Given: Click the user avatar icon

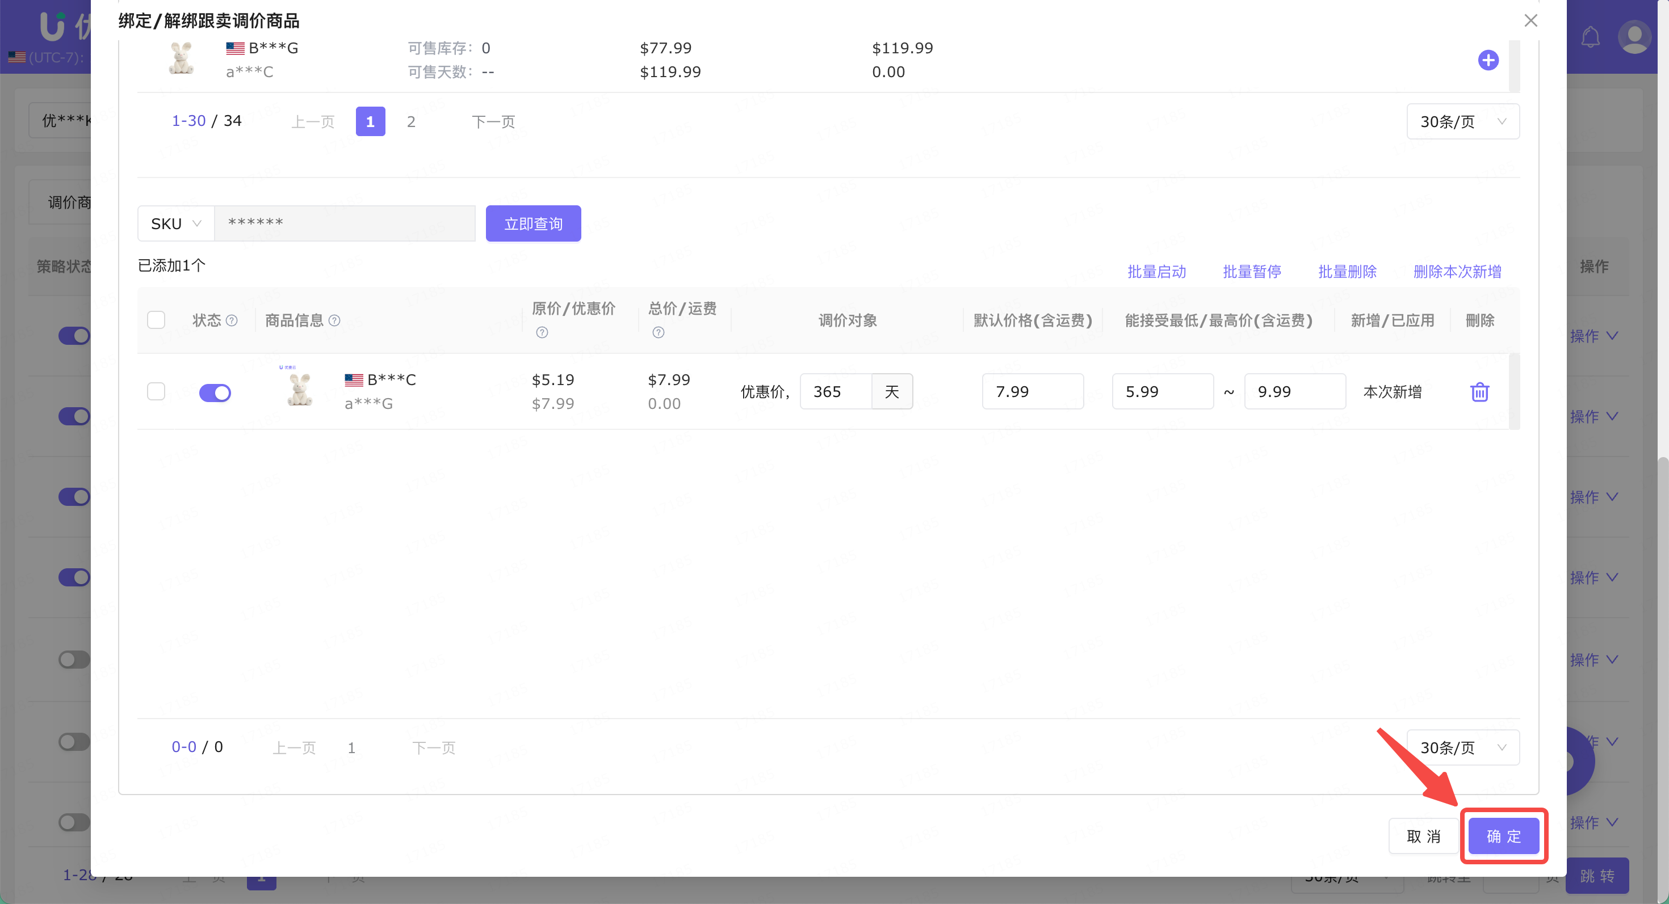Looking at the screenshot, I should [x=1634, y=37].
